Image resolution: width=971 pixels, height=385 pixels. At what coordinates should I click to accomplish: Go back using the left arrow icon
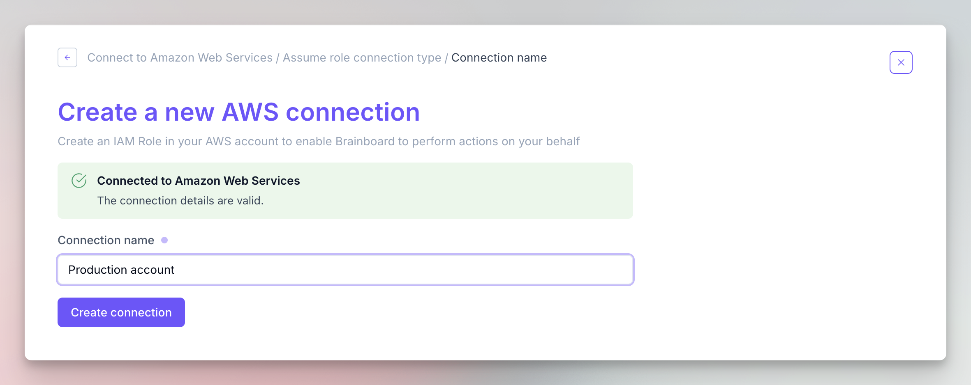67,57
